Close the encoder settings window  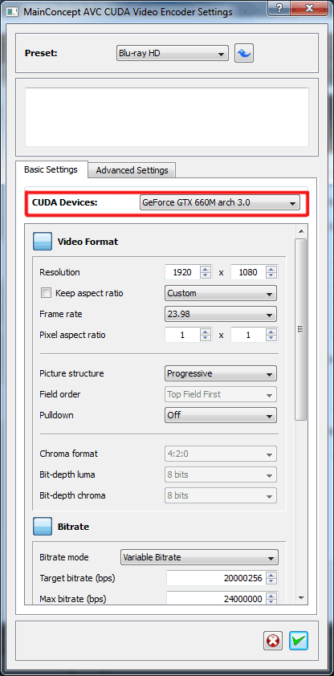(309, 8)
